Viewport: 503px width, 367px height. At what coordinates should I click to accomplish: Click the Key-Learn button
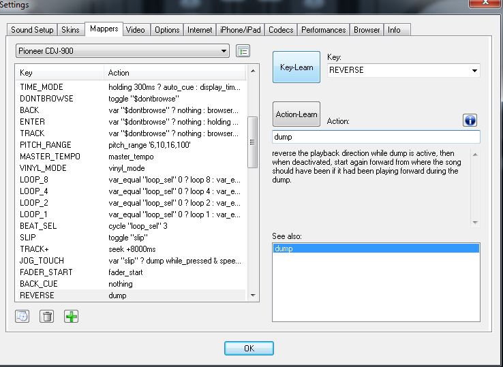296,67
